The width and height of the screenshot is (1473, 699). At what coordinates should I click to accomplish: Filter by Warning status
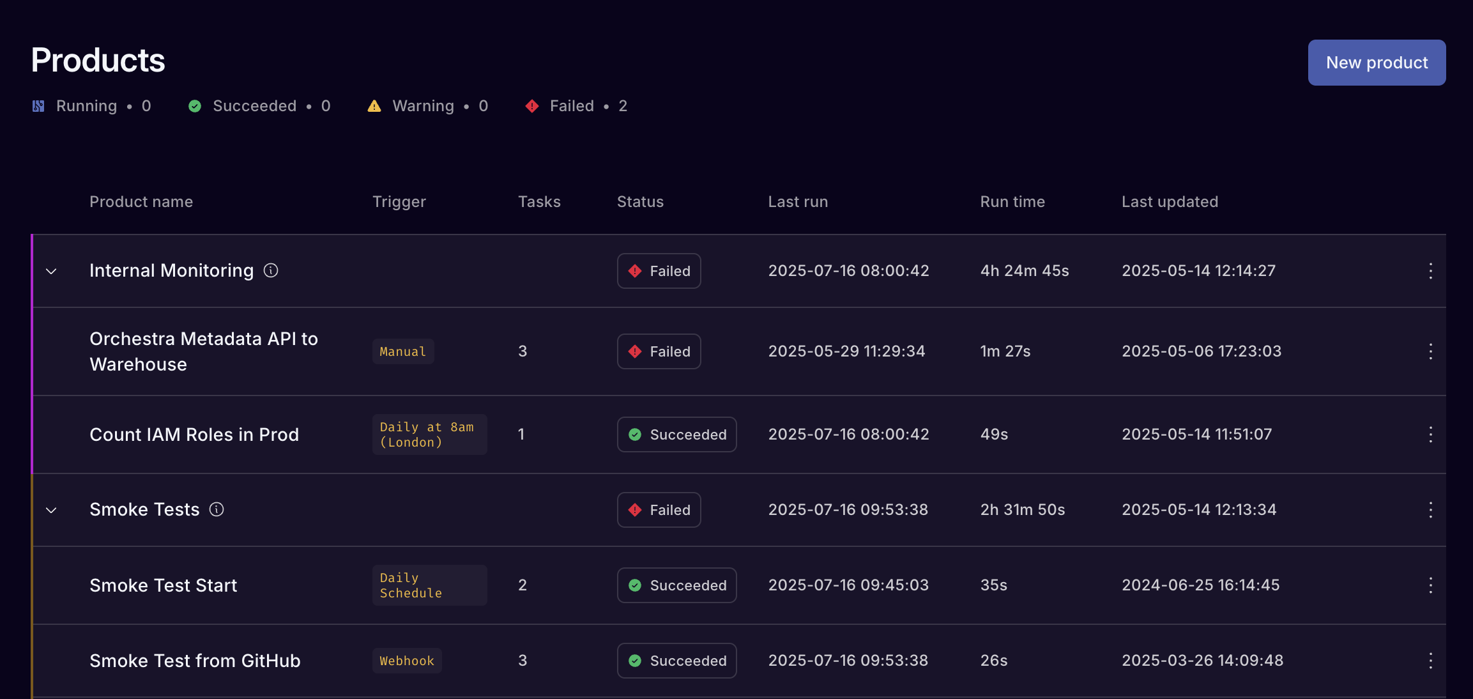pyautogui.click(x=427, y=106)
